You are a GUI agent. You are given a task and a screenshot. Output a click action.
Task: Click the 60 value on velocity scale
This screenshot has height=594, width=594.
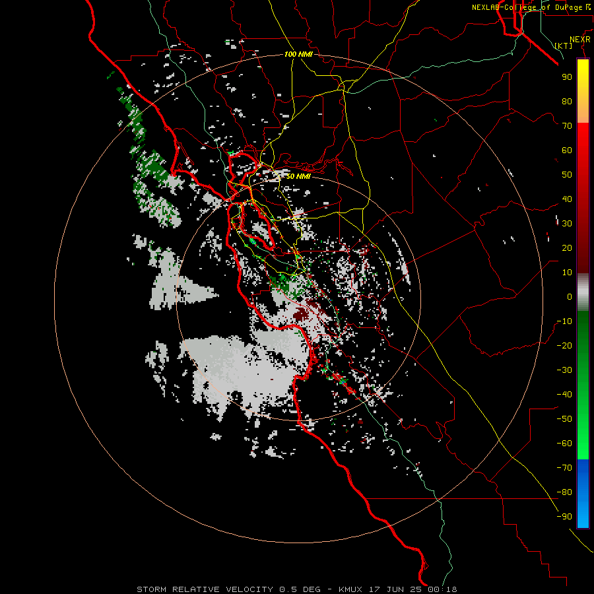pyautogui.click(x=567, y=150)
